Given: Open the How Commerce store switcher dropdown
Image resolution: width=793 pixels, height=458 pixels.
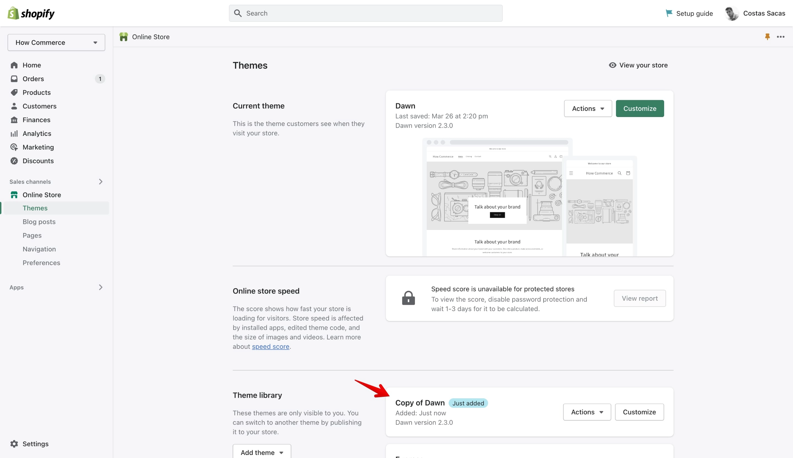Looking at the screenshot, I should point(56,42).
